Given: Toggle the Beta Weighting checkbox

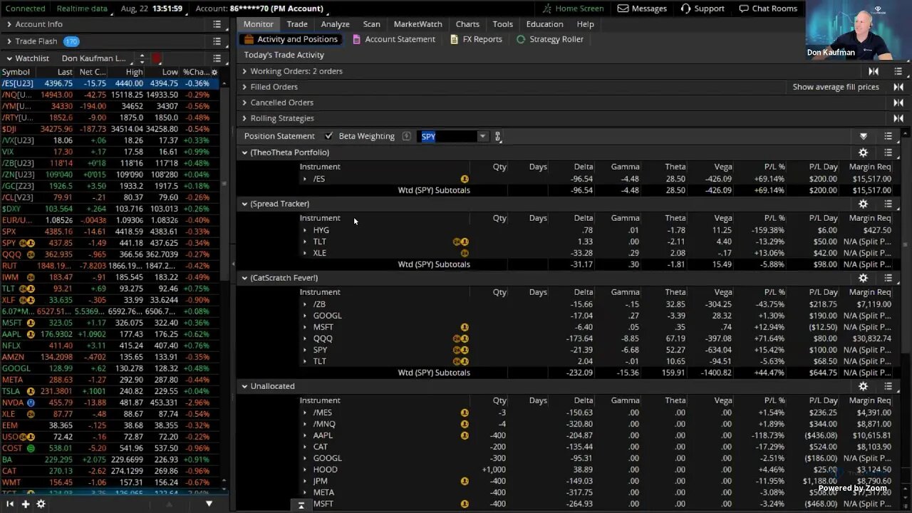Looking at the screenshot, I should pos(328,136).
